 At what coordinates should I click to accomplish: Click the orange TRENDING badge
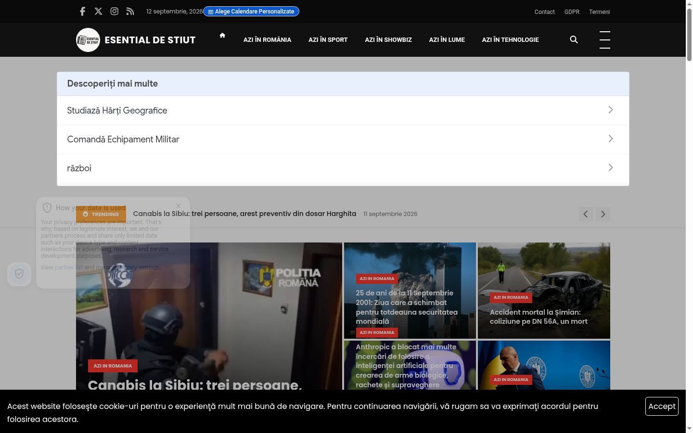(101, 214)
